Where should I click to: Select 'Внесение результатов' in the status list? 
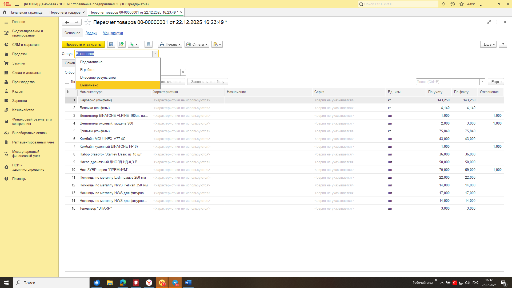click(98, 78)
